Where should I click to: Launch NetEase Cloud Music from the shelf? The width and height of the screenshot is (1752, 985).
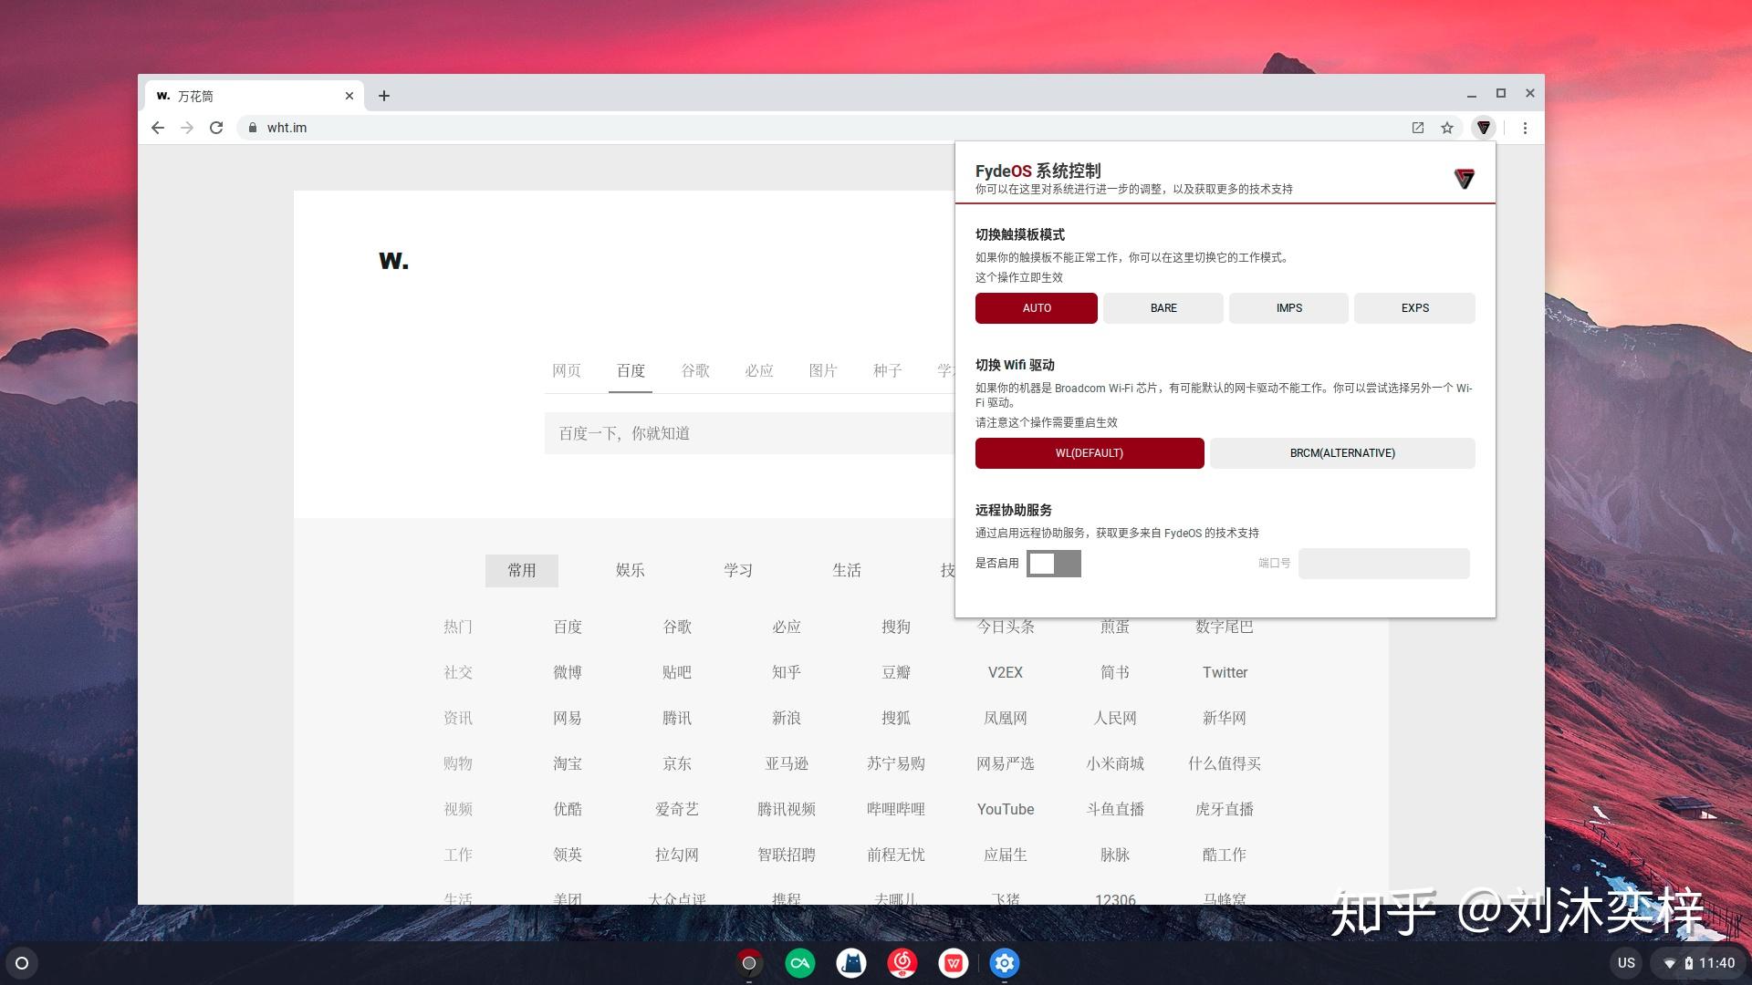[902, 962]
